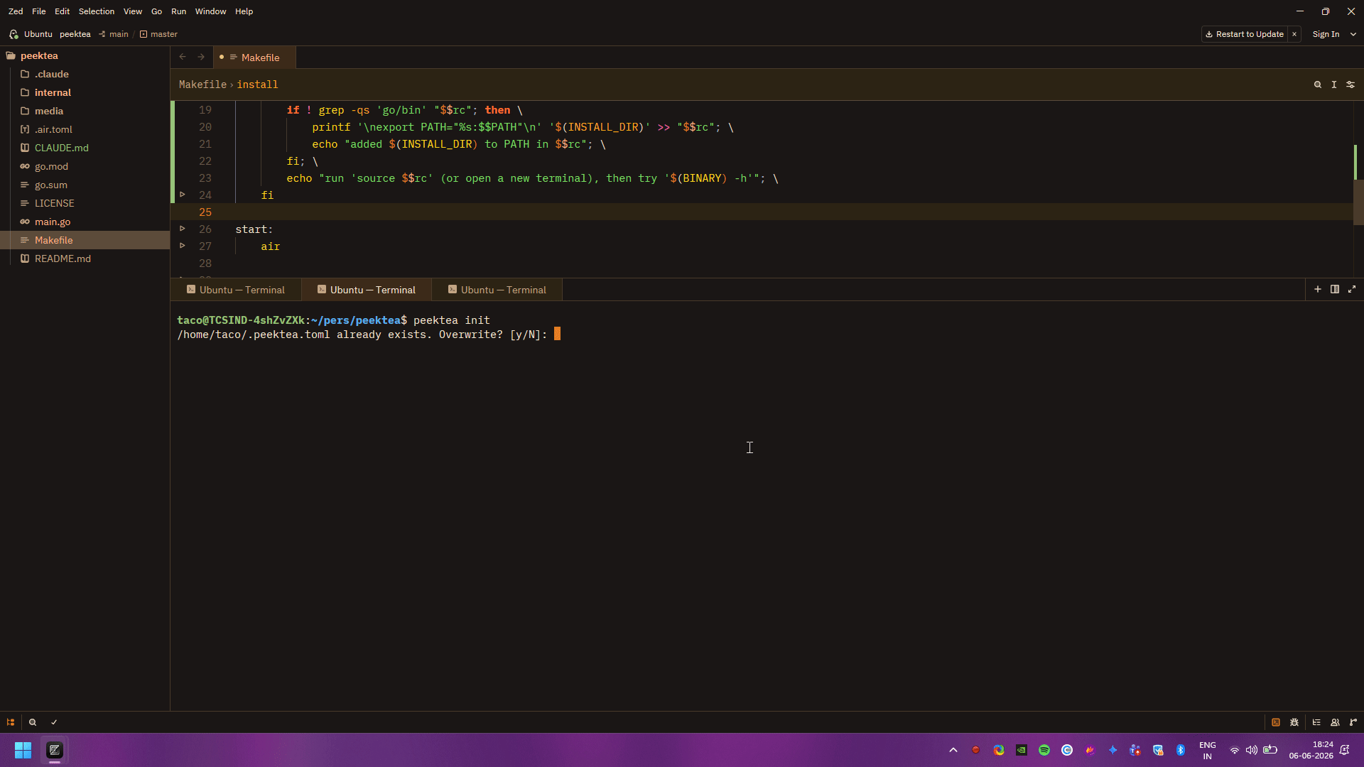1364x767 pixels.
Task: Open the Zed application menu
Action: point(16,11)
